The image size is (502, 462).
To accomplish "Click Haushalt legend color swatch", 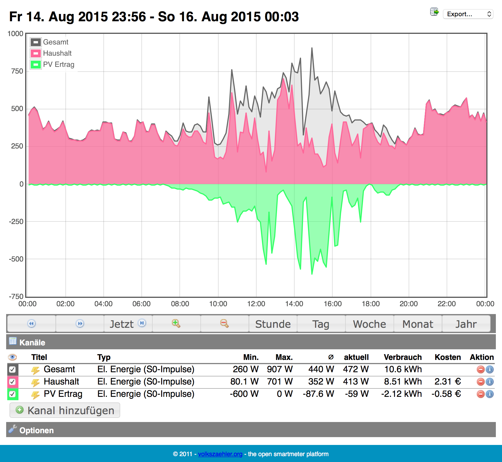I will (36, 53).
